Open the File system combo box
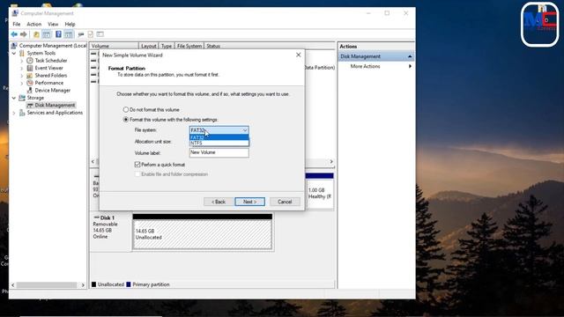Screen dimensions: 564x317 pos(219,130)
